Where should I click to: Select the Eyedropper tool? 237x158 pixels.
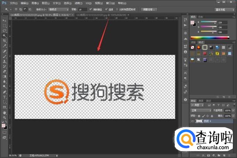click(5, 46)
